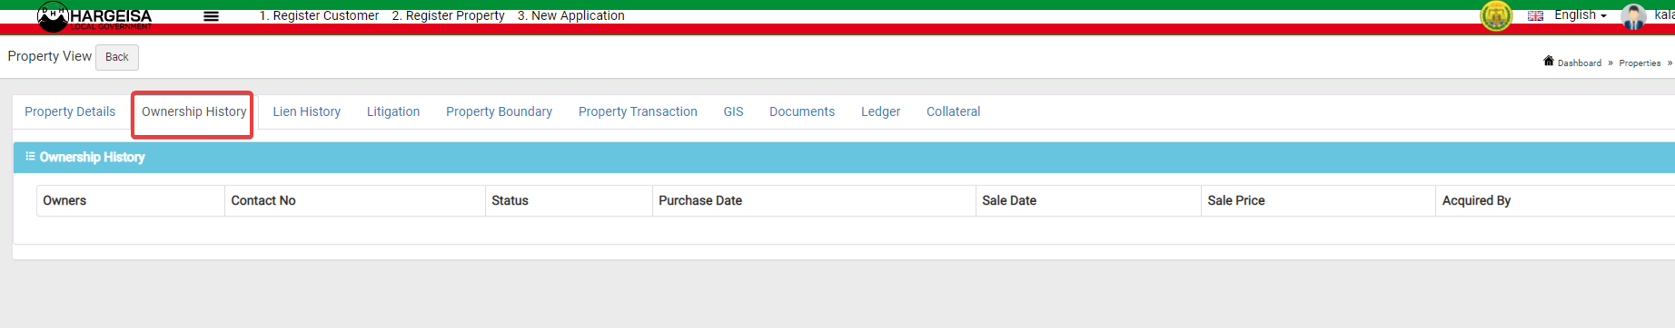Click the list icon in Ownership History header
1675x328 pixels.
[30, 157]
